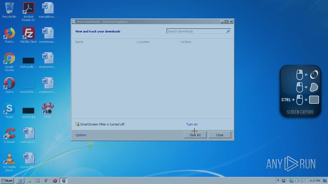328x184 pixels.
Task: Launch Skype desktop shortcut
Action: 9,110
